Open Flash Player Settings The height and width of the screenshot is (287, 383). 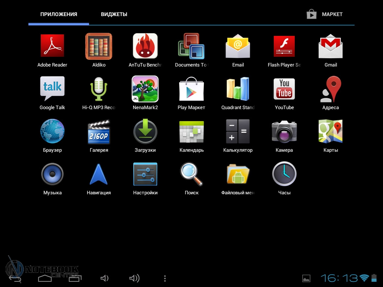tap(284, 46)
